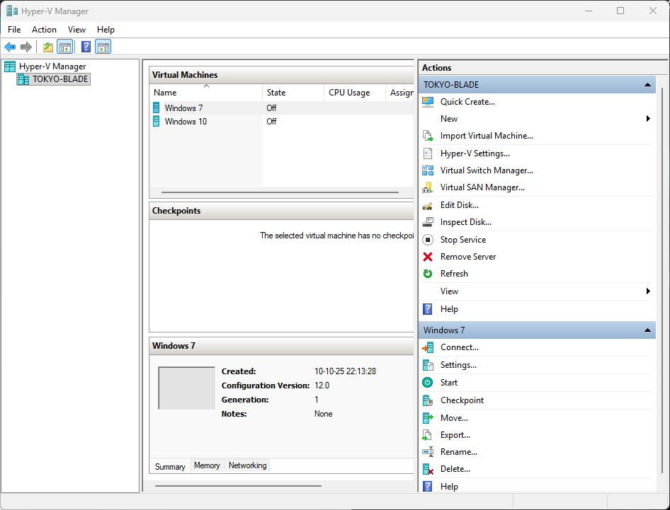This screenshot has height=510, width=670.
Task: Click the Inspect Disk icon
Action: click(x=428, y=222)
